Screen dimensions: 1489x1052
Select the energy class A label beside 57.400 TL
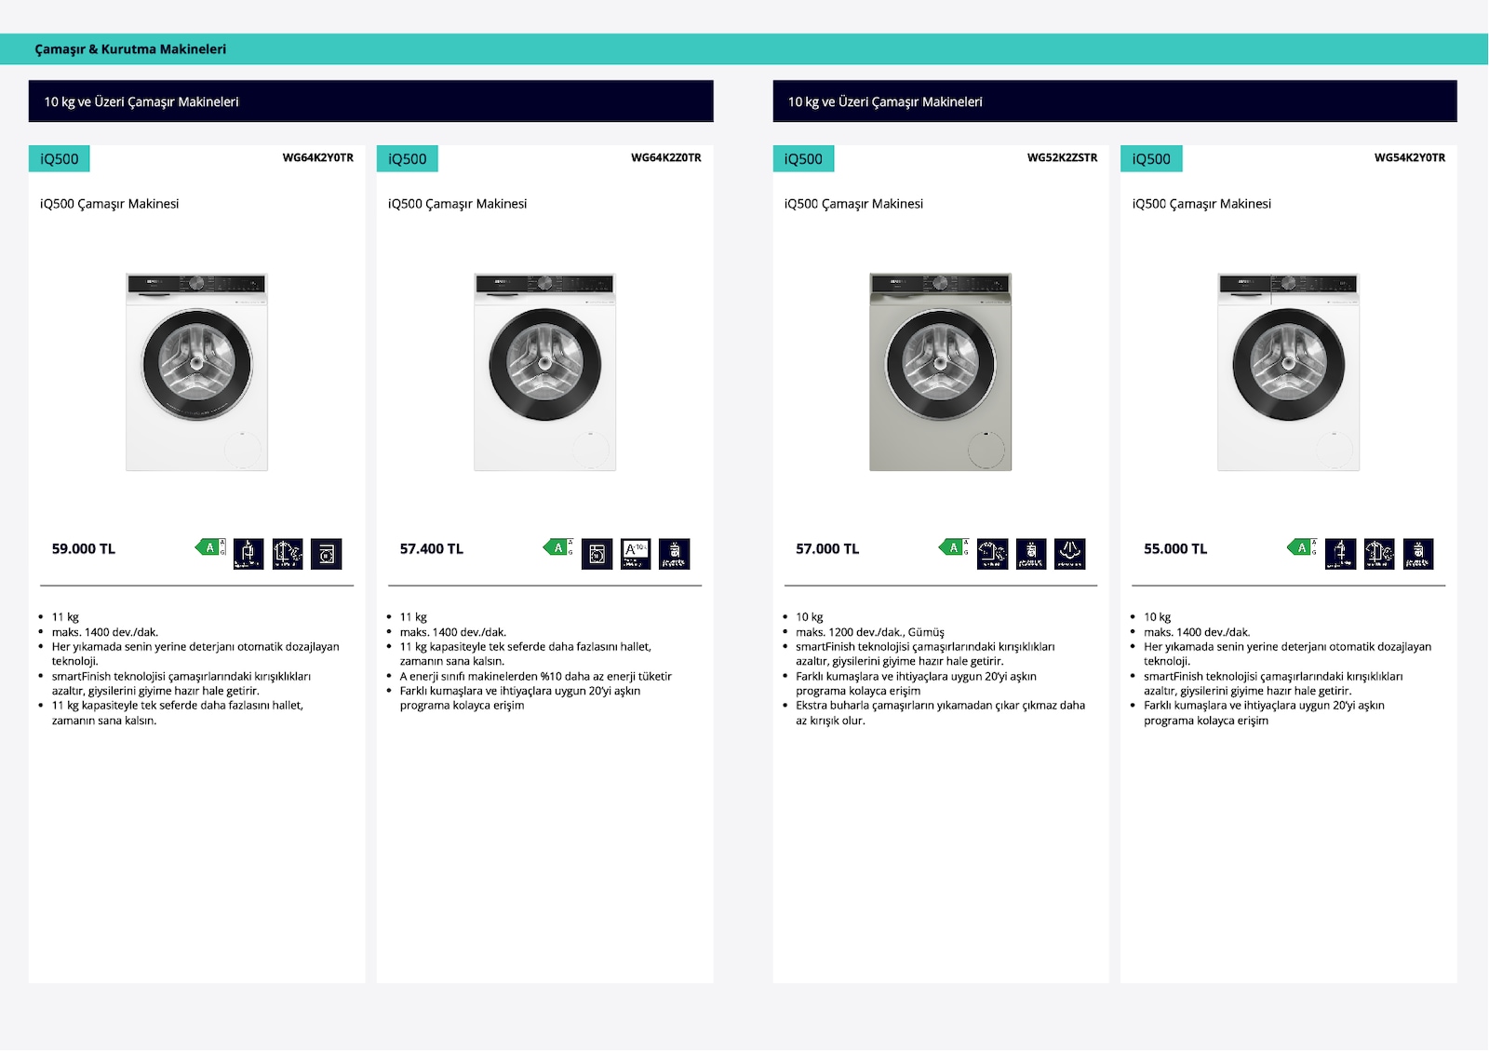coord(558,547)
